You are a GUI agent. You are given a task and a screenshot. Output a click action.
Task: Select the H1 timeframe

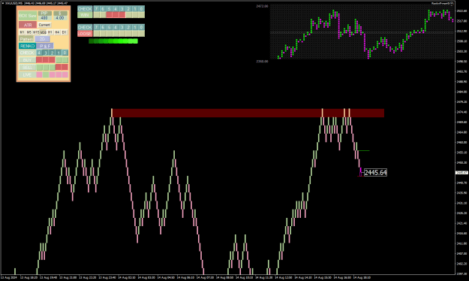pyautogui.click(x=50, y=32)
